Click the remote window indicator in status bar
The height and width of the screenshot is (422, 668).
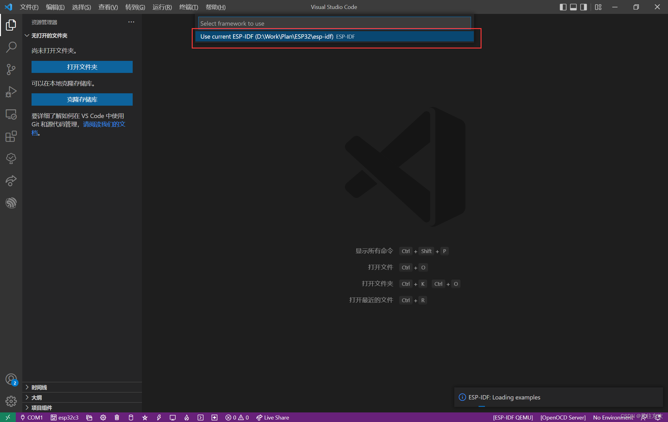click(8, 417)
